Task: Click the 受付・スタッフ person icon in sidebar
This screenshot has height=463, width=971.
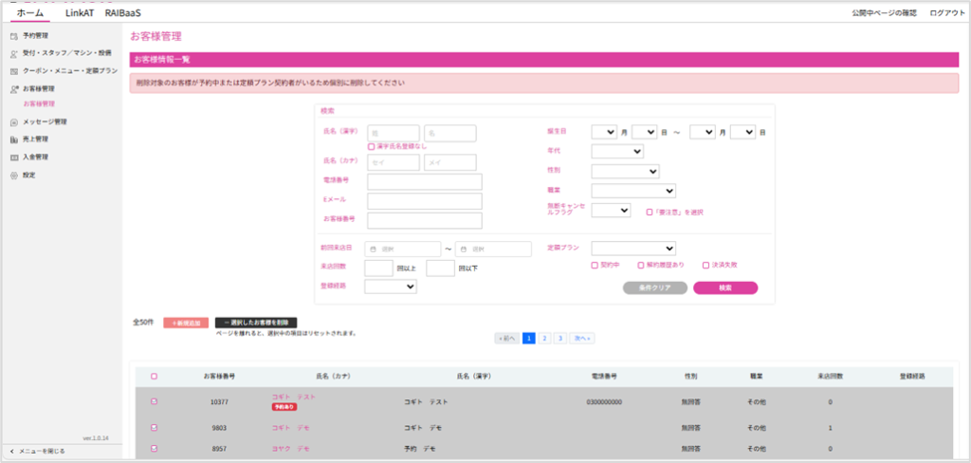Action: pyautogui.click(x=13, y=53)
